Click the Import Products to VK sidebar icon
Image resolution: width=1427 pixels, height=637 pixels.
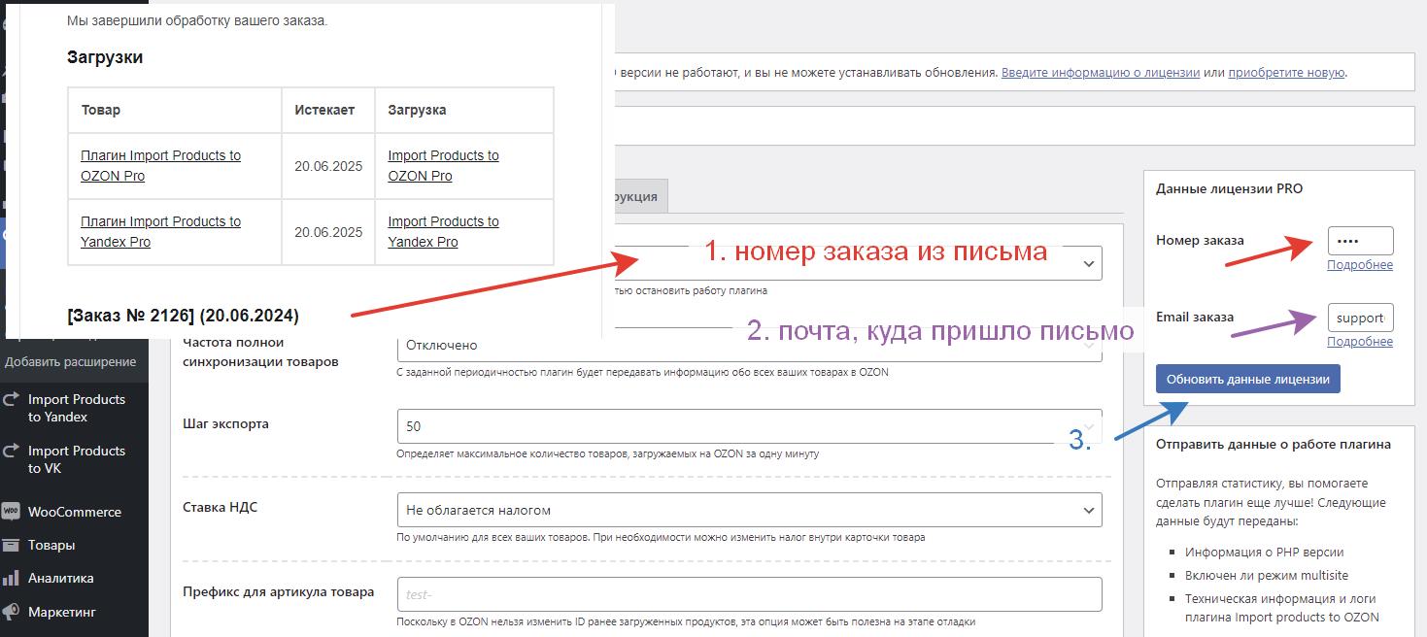pos(11,451)
